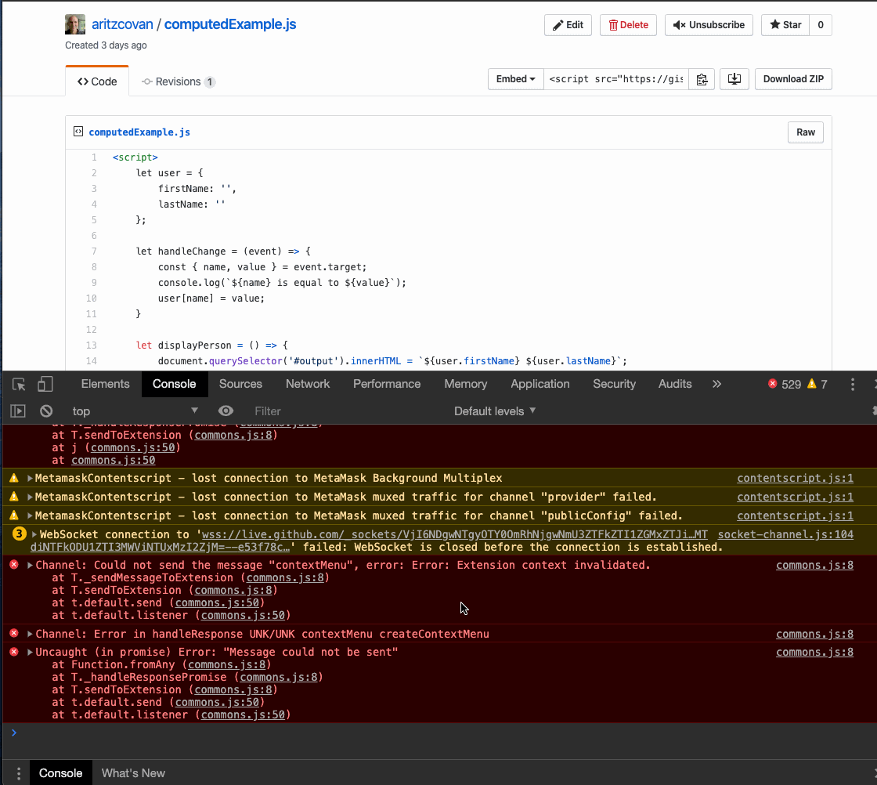Image resolution: width=877 pixels, height=785 pixels.
Task: Toggle the device toolbar icon
Action: click(x=45, y=384)
